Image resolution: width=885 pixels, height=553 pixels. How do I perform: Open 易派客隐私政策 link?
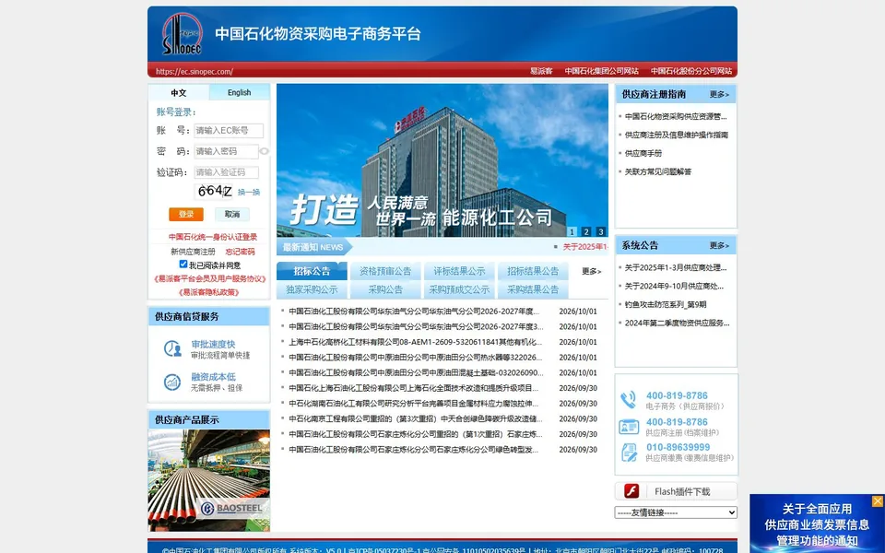(x=209, y=292)
